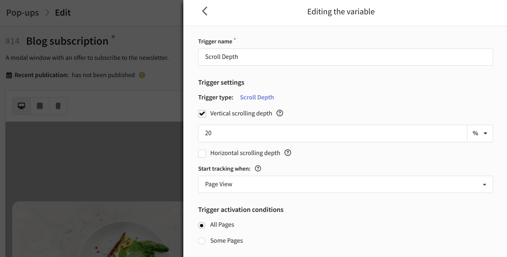The image size is (507, 257).
Task: Select the tablet preview icon
Action: pyautogui.click(x=40, y=106)
